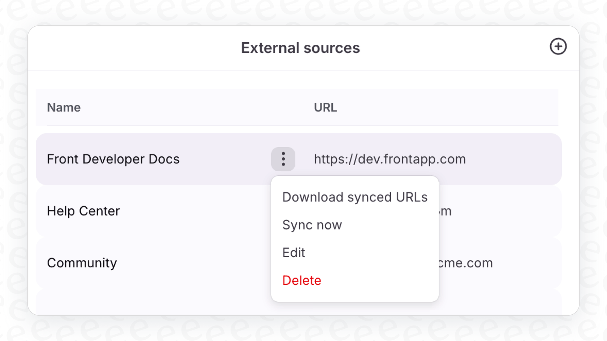Open the https://dev.frontapp.com link
This screenshot has height=341, width=607.
click(390, 159)
